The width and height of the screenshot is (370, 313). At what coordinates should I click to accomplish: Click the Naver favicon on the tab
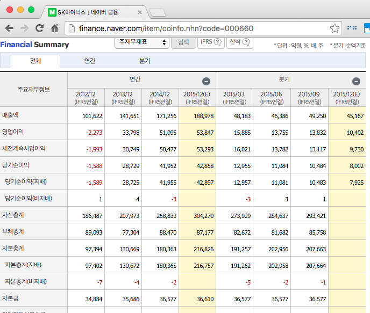(x=52, y=12)
